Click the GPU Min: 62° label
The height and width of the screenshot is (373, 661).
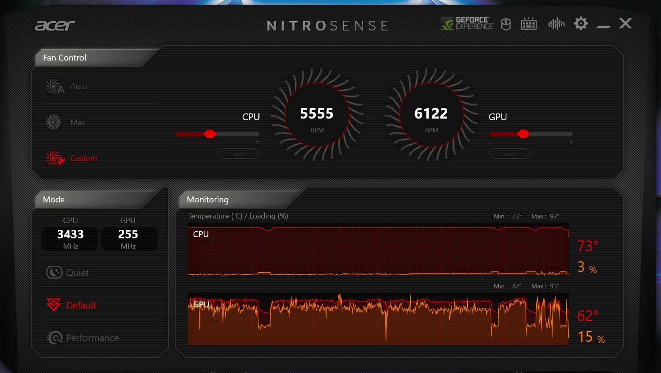(x=508, y=286)
